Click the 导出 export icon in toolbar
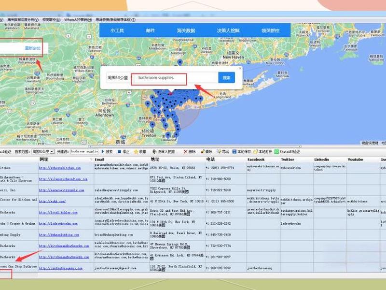 click(219, 152)
